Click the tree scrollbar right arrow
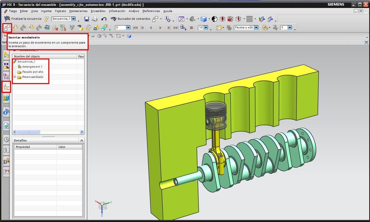Screen dimensions: 370x222 tap(82, 132)
